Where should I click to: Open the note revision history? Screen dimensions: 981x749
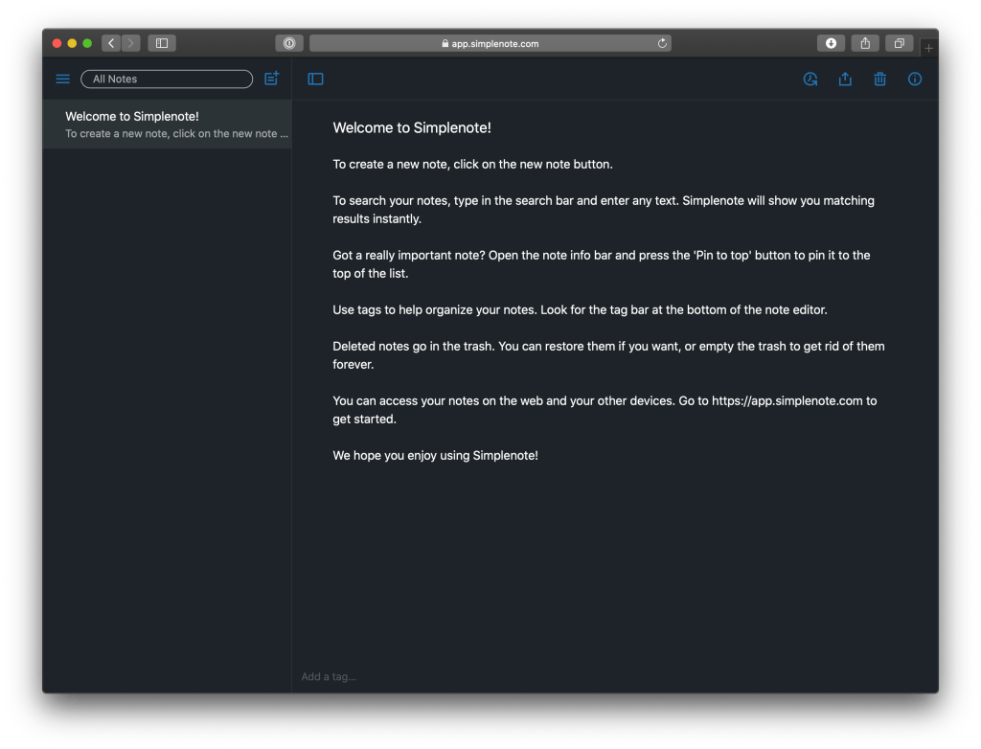point(810,79)
